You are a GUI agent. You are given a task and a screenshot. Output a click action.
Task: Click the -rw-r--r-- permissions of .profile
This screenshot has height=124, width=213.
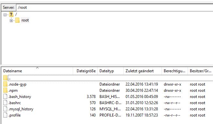pos(172,115)
